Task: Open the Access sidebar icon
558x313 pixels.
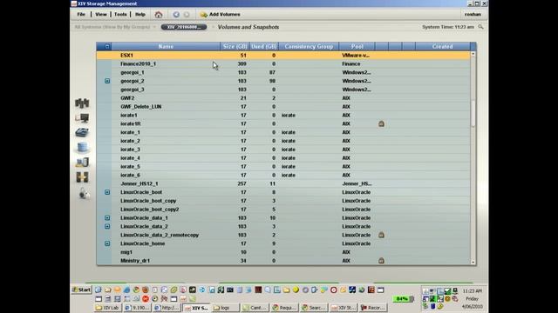Action: [x=84, y=193]
